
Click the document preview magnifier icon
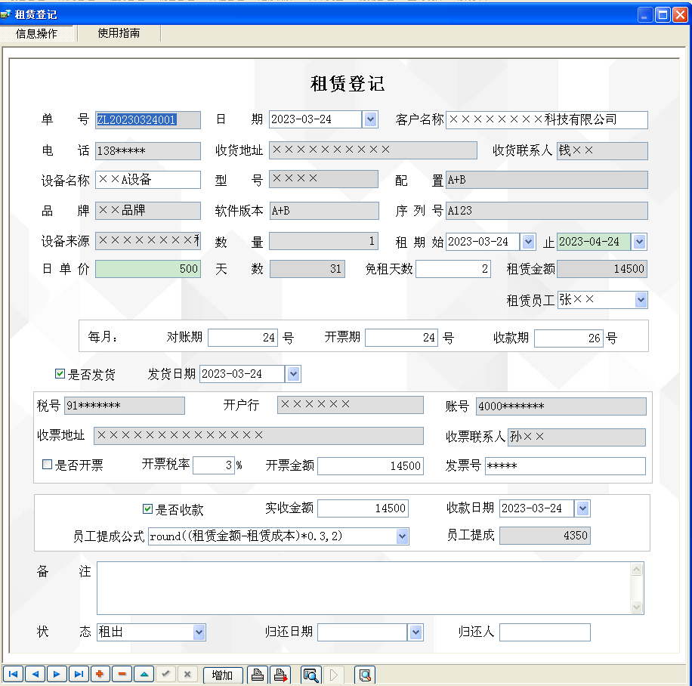[x=365, y=675]
